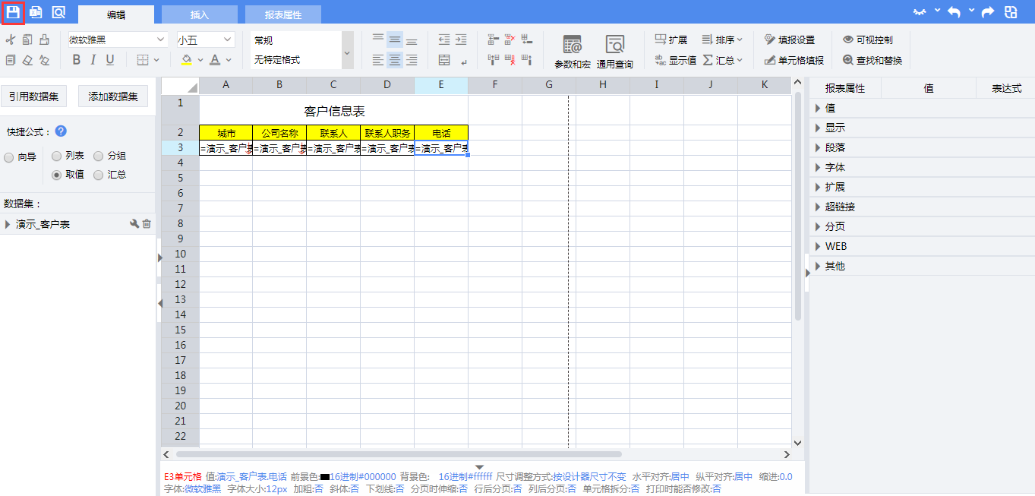1035x496 pixels.
Task: Delete the 演示_客户表 dataset with trash icon
Action: 147,224
